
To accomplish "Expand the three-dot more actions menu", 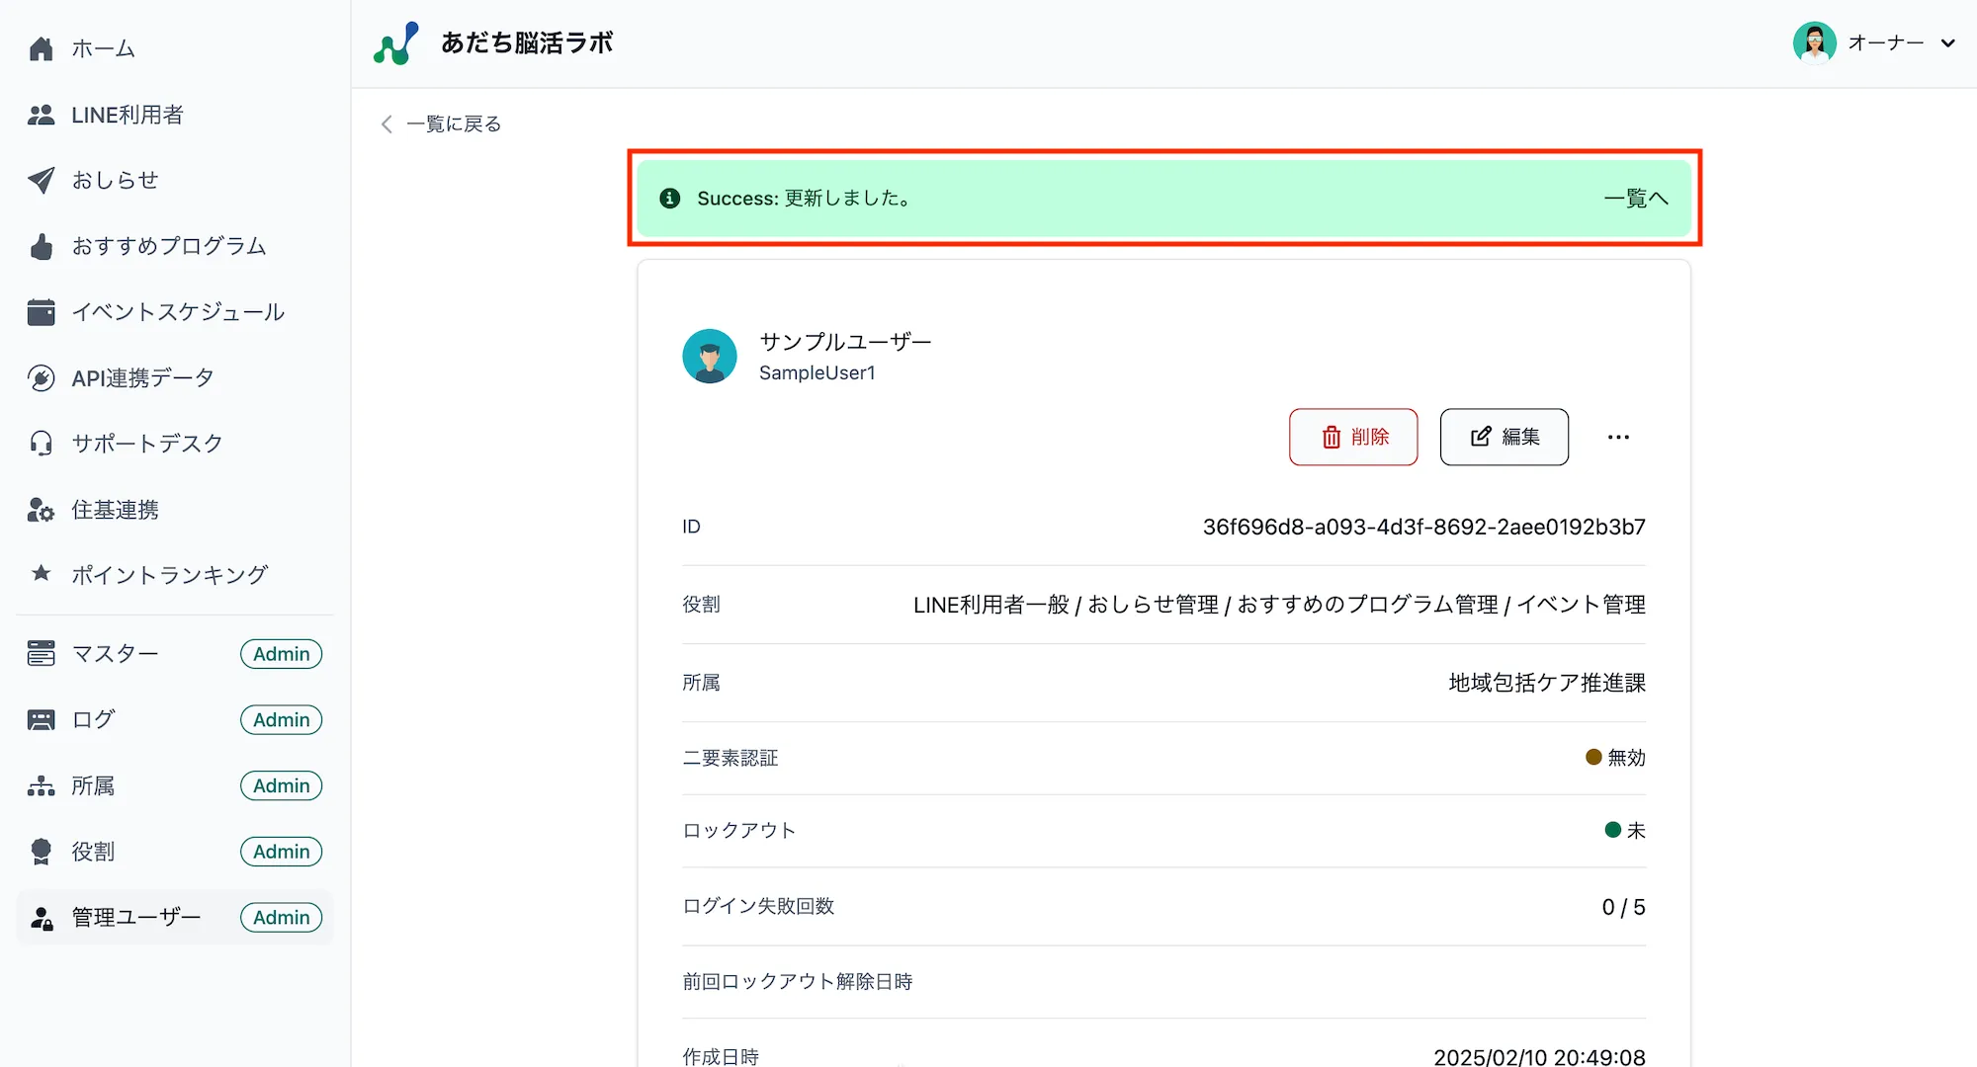I will pos(1618,437).
